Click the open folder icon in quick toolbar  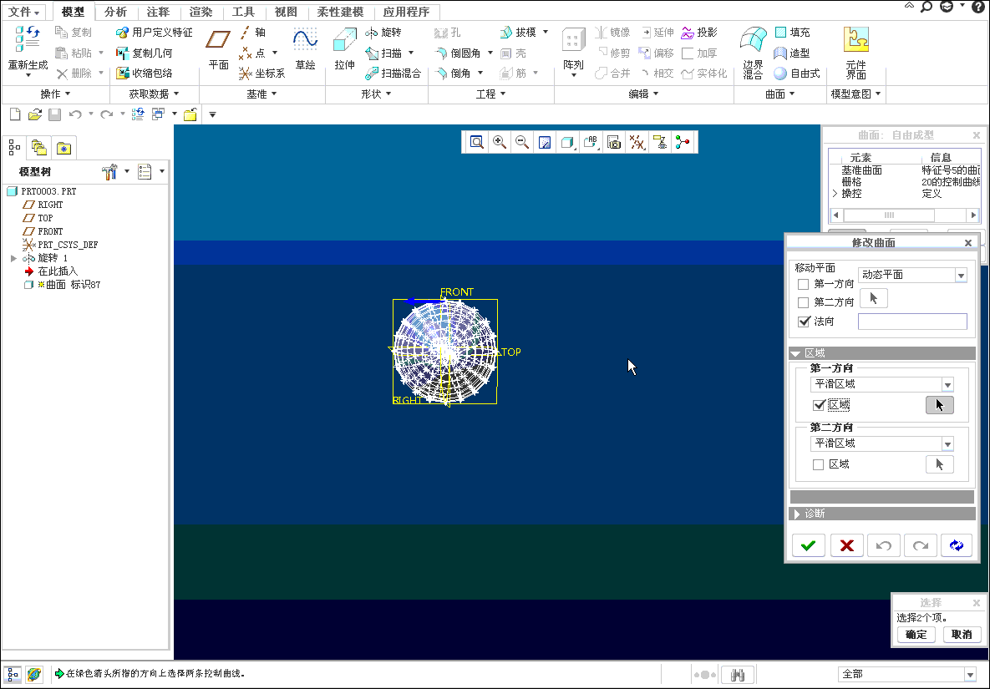[x=35, y=114]
